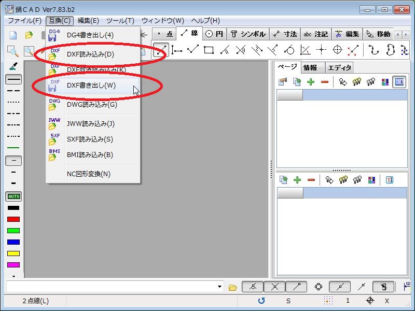Switch to the 注記 tool tab
Image resolution: width=415 pixels, height=311 pixels.
coord(316,34)
